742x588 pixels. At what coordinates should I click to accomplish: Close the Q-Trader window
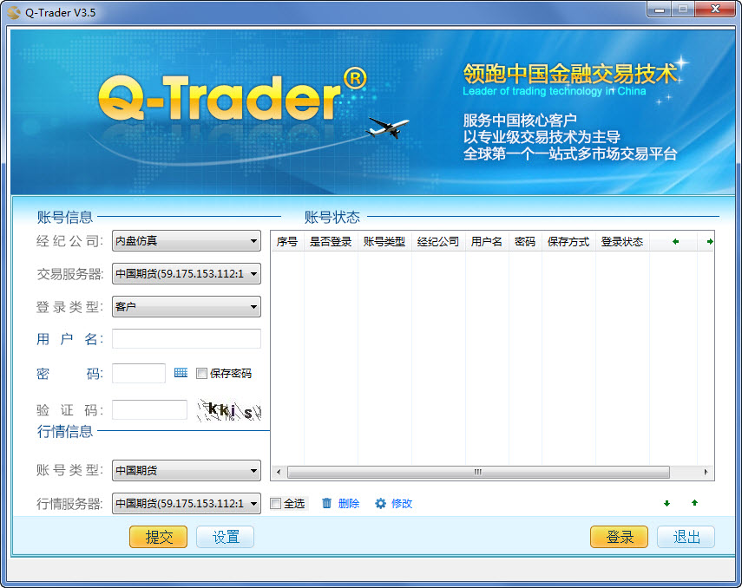click(x=715, y=10)
